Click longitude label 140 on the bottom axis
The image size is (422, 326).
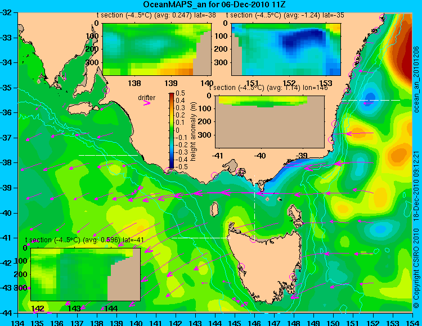136,323
